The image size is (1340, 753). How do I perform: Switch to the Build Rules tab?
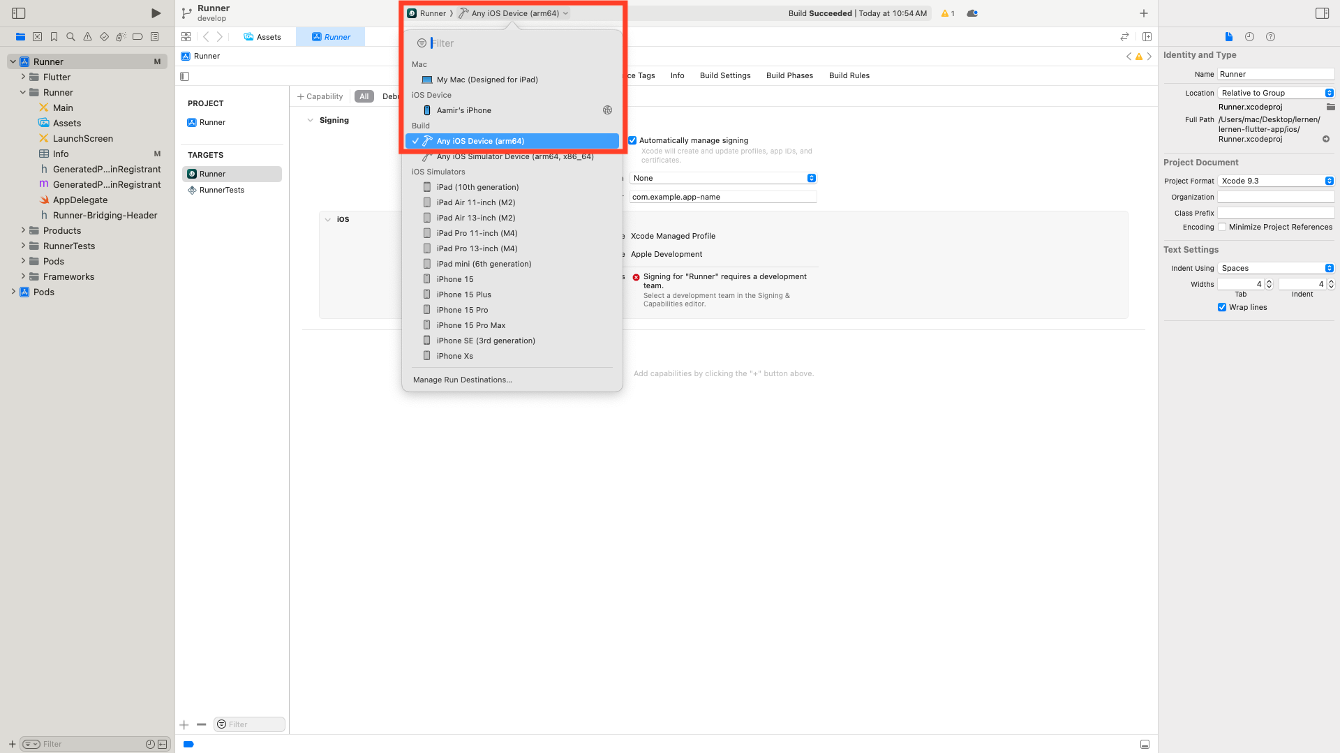tap(849, 75)
